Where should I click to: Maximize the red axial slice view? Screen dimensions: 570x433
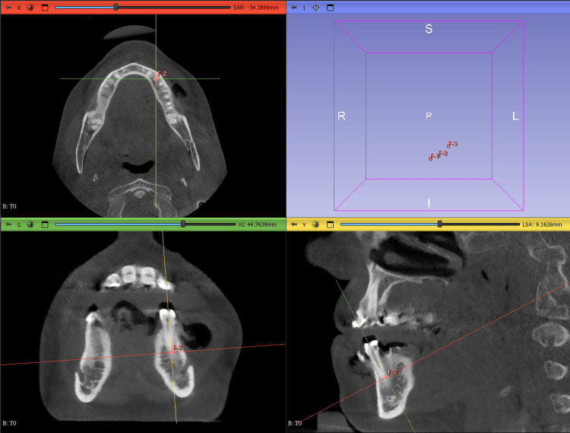click(x=45, y=8)
